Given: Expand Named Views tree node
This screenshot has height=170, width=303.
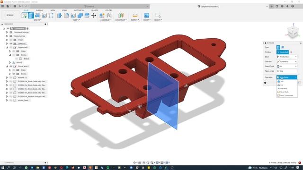Looking at the screenshot, I should tap(7, 36).
